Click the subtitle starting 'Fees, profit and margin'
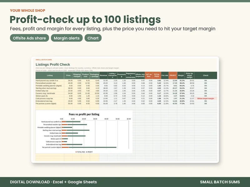 pos(112,29)
